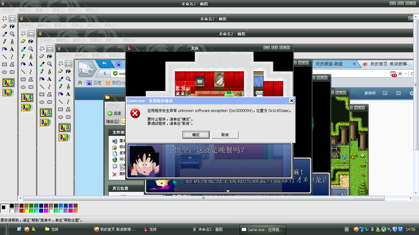Enable transparent selection option in outermost toolbox
The width and height of the screenshot is (419, 235).
(8, 92)
